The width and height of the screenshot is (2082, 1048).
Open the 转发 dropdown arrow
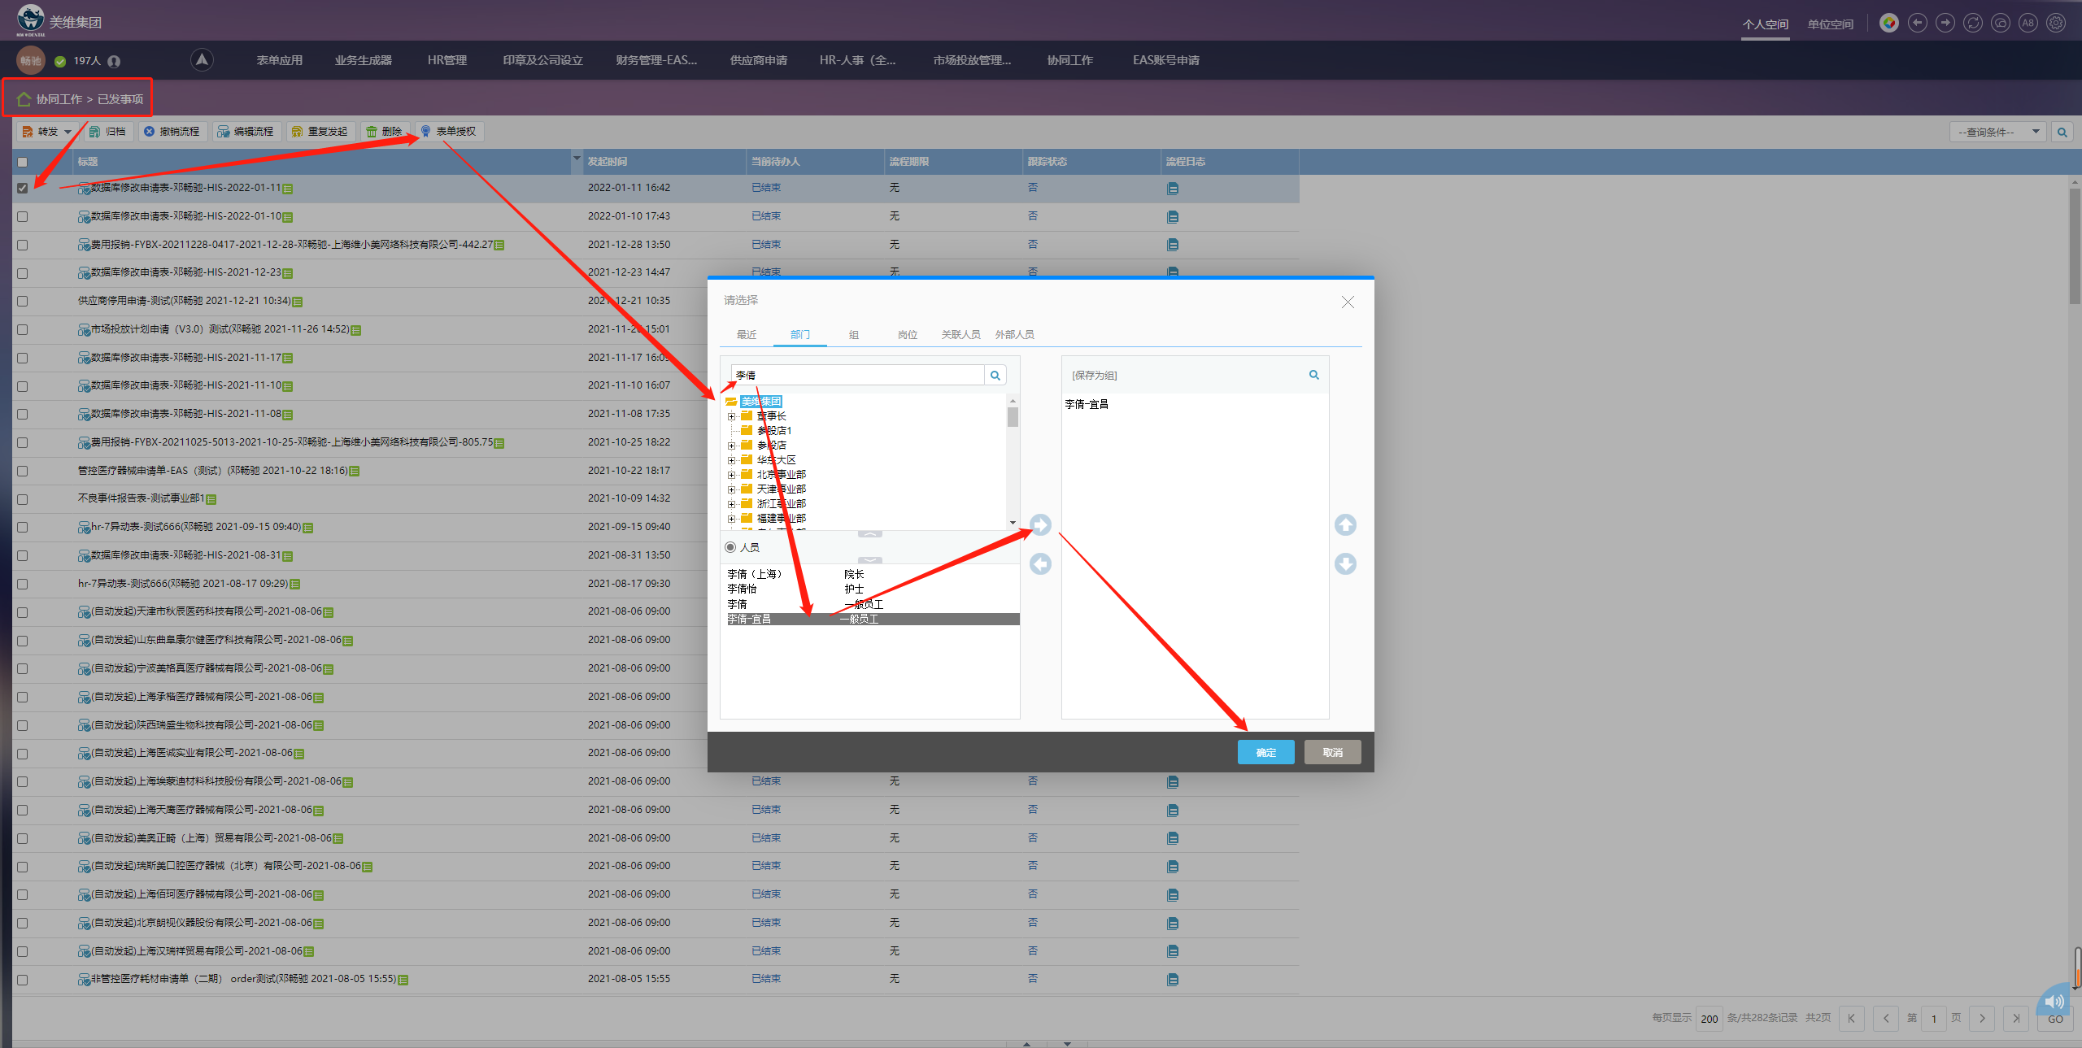[68, 132]
